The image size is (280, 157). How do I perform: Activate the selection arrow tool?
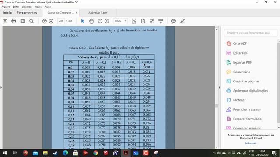click(82, 21)
